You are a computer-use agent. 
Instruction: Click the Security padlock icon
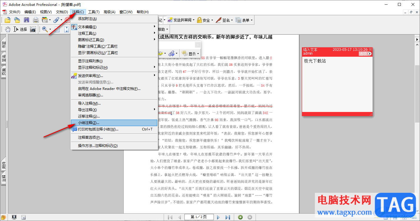coord(199,20)
